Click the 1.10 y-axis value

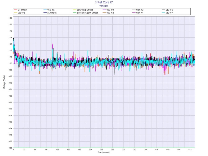click(10, 57)
